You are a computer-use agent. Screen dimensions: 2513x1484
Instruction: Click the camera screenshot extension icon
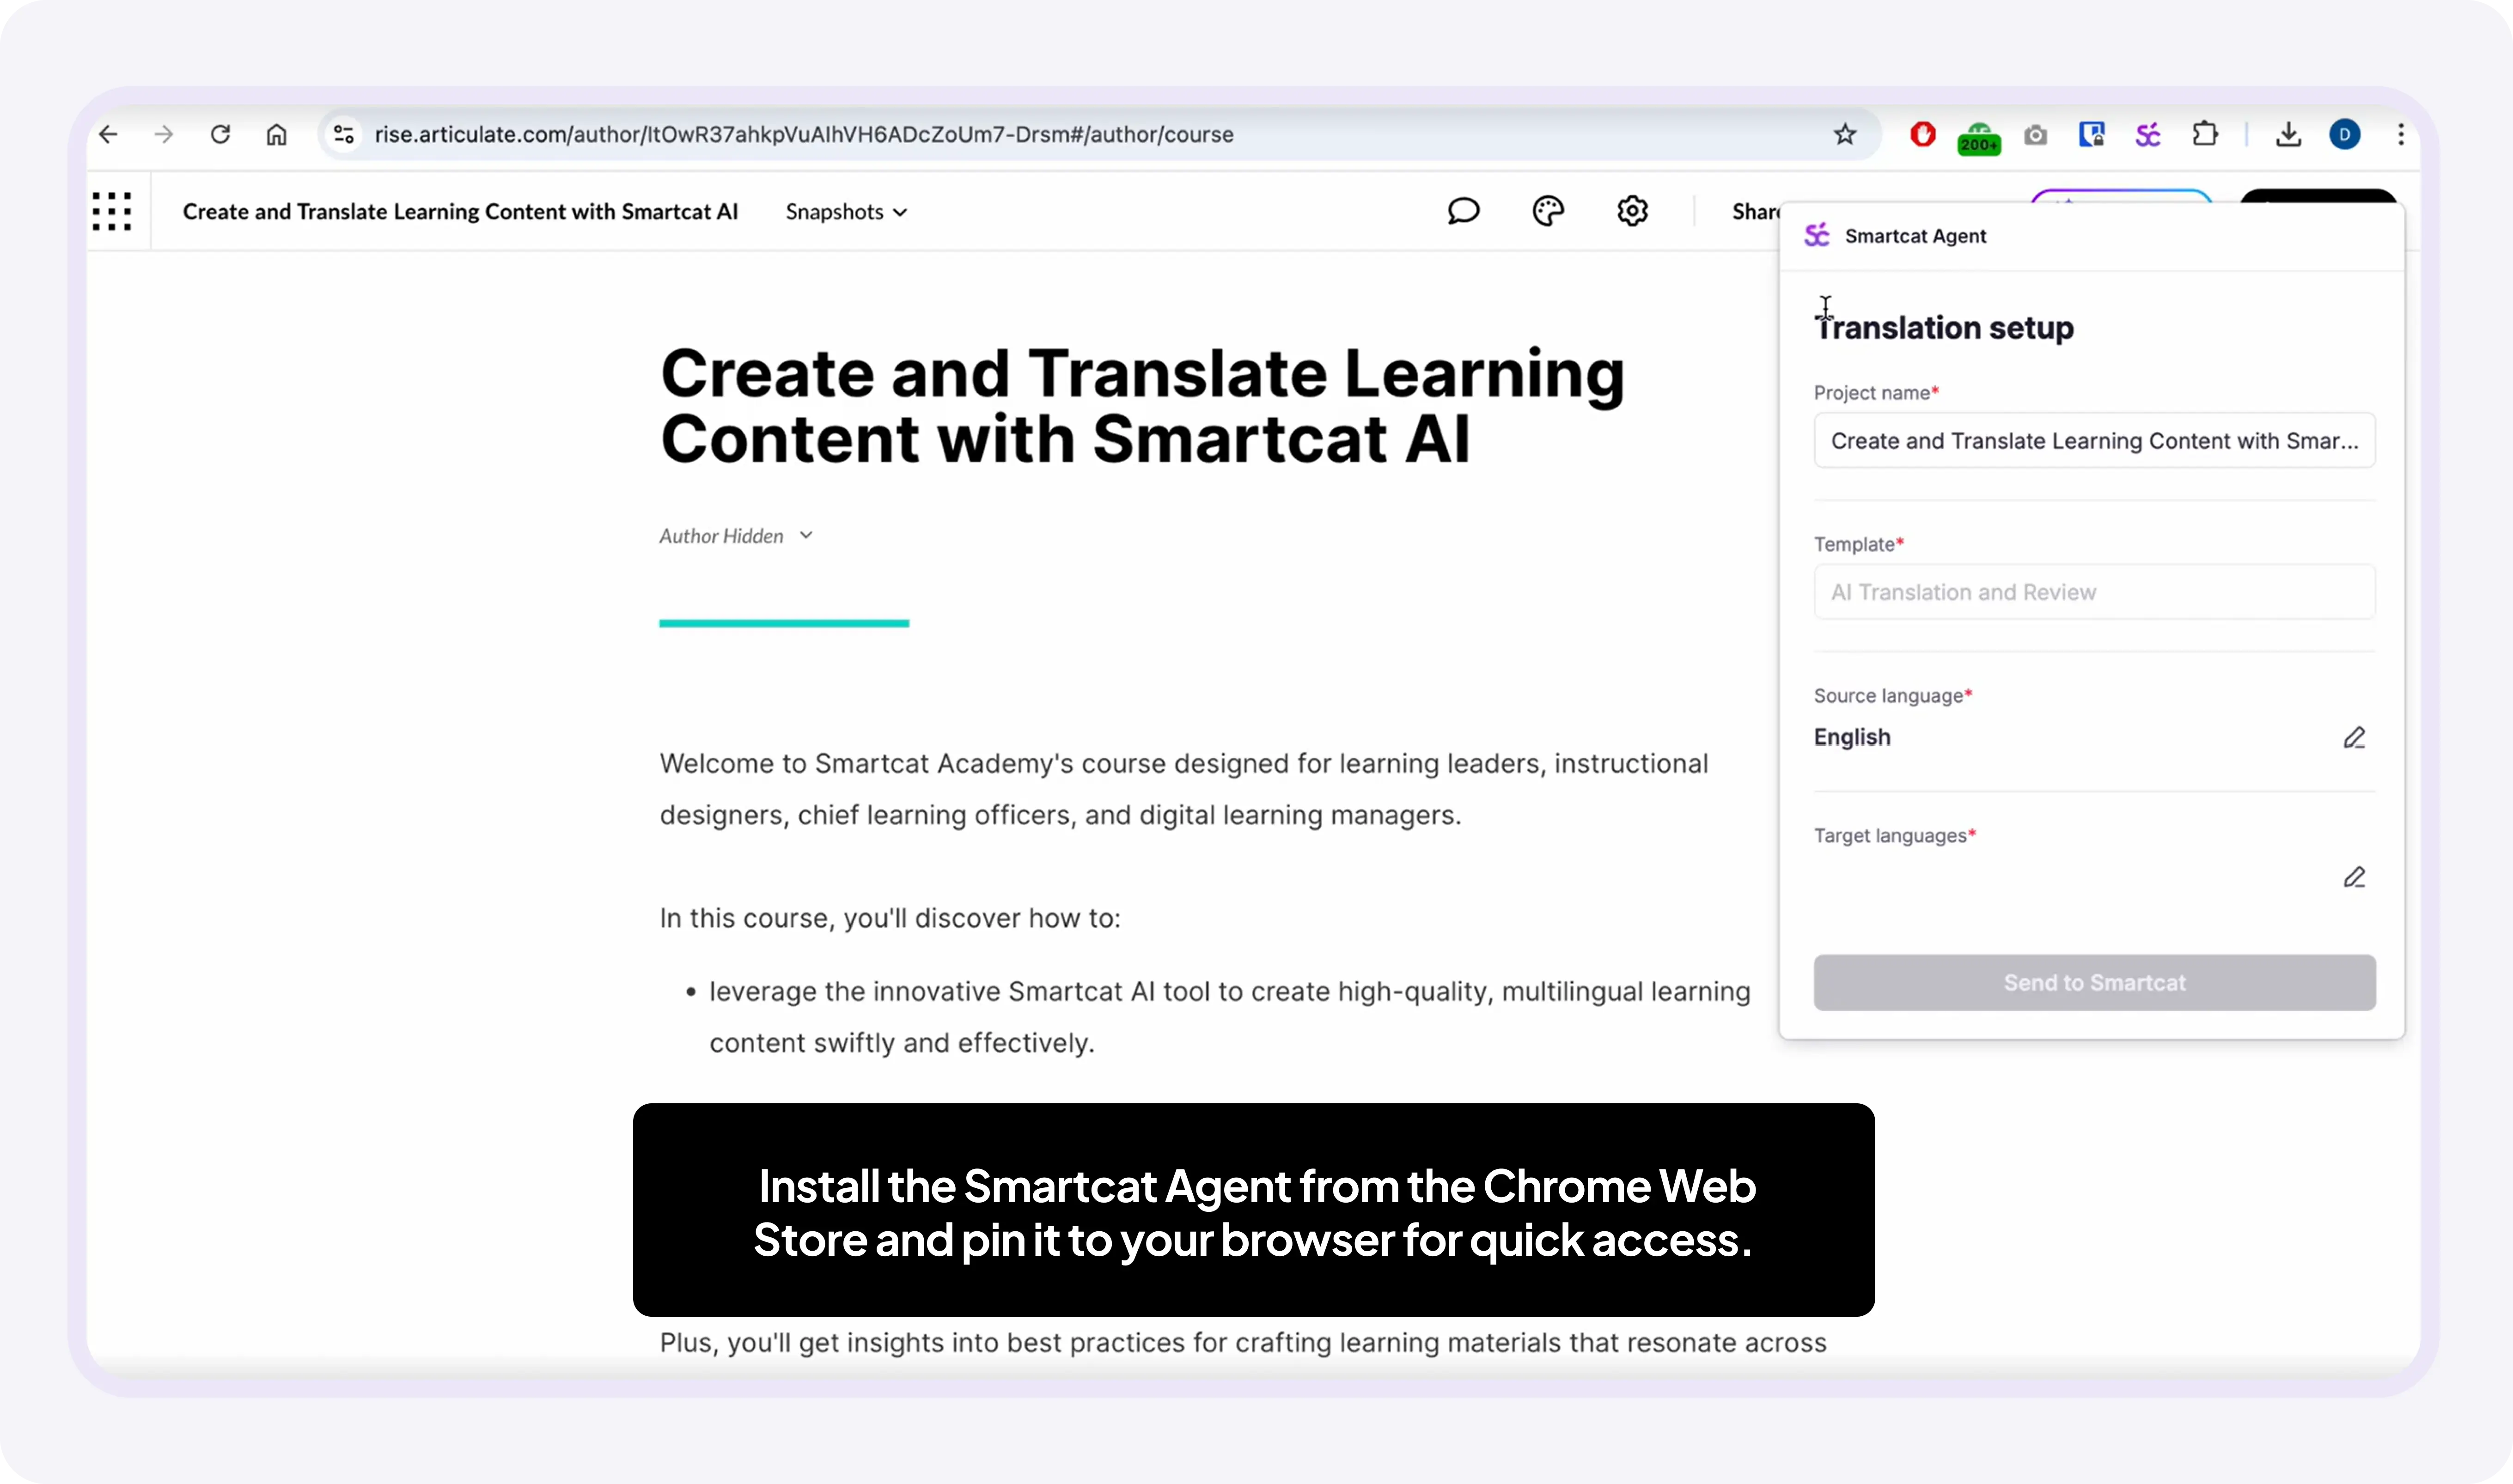(x=2035, y=134)
